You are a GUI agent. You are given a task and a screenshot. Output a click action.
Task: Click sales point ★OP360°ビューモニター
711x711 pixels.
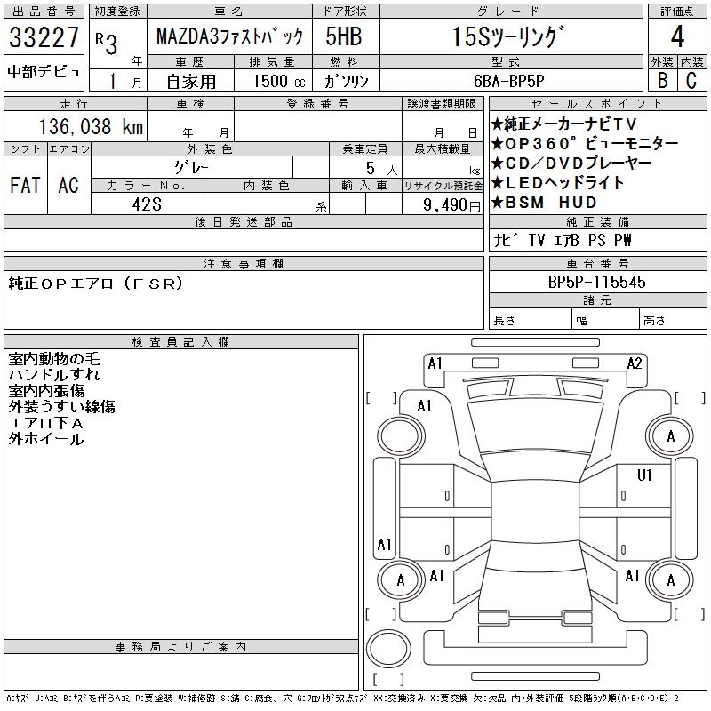[585, 144]
